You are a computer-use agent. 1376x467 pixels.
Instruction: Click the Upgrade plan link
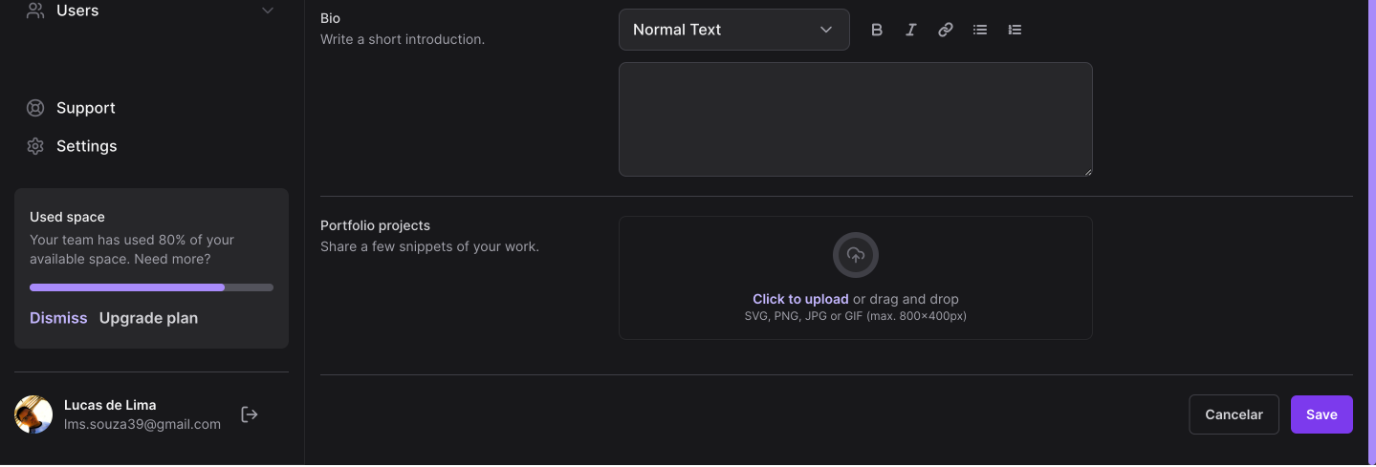[149, 318]
